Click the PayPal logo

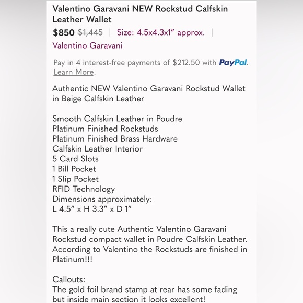point(233,62)
